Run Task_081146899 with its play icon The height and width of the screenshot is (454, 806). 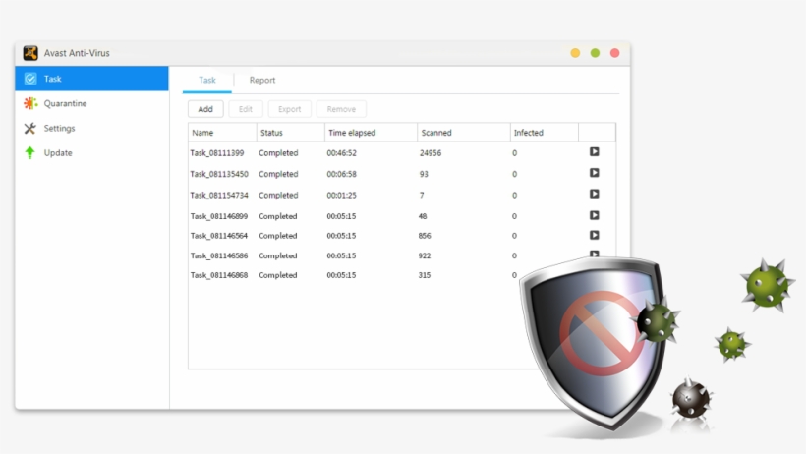[595, 215]
